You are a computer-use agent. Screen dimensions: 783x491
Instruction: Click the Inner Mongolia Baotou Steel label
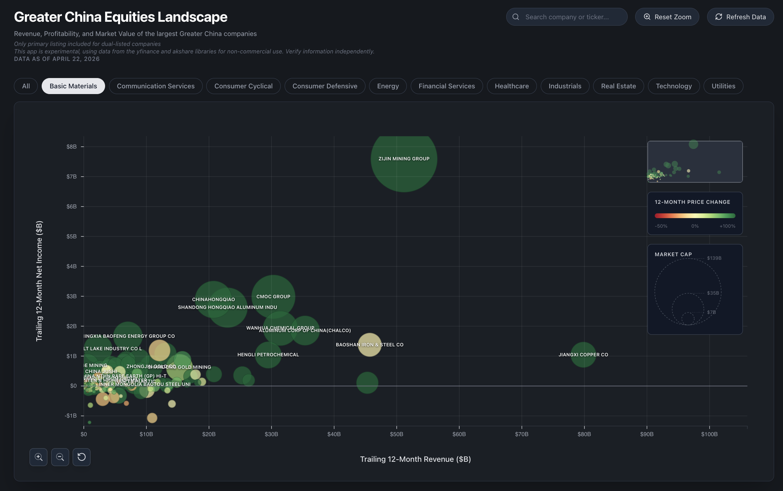pyautogui.click(x=145, y=384)
